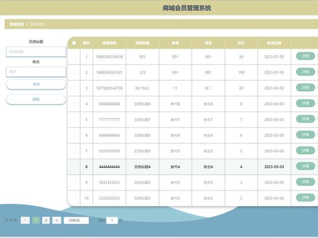Select cell 1688542234538
The height and width of the screenshot is (238, 318).
(x=109, y=57)
